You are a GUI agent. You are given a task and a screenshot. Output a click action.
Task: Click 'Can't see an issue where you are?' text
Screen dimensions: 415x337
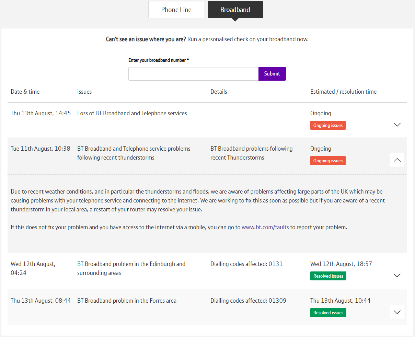pyautogui.click(x=146, y=39)
